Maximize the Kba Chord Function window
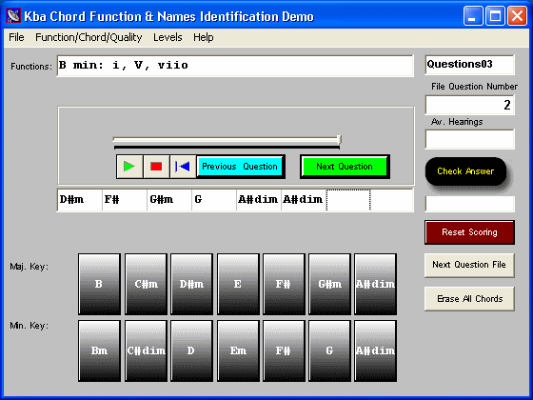The height and width of the screenshot is (400, 533). pyautogui.click(x=495, y=15)
